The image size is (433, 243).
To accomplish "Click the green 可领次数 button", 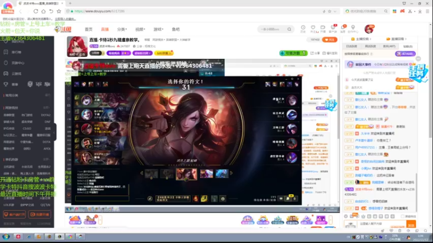I will click(293, 53).
